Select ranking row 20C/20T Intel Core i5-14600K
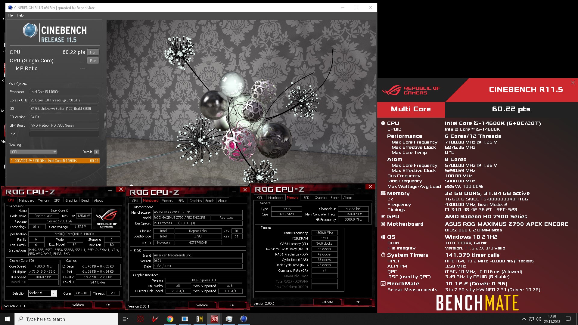Image resolution: width=578 pixels, height=325 pixels. pos(54,161)
